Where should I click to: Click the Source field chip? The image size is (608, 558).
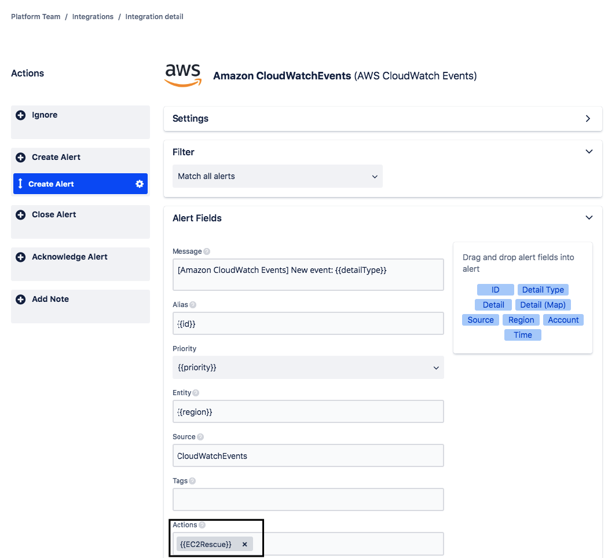[x=481, y=320]
